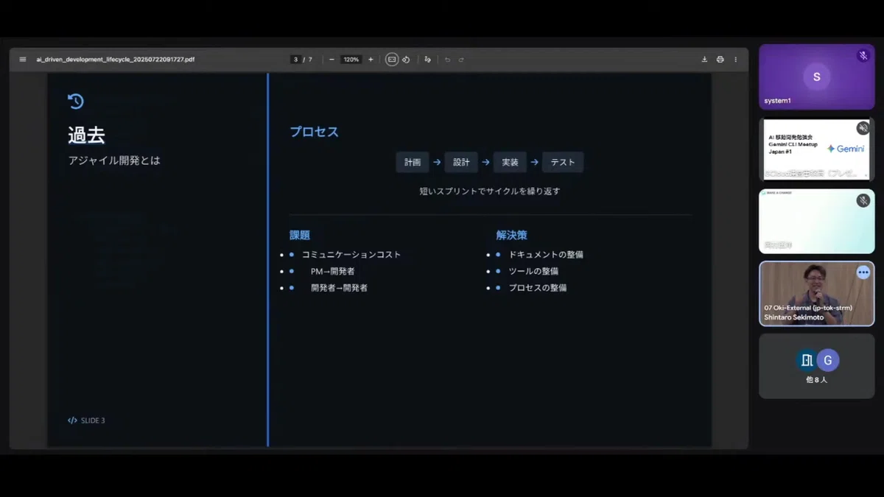Open the 他8人 other participants tile

(x=816, y=366)
